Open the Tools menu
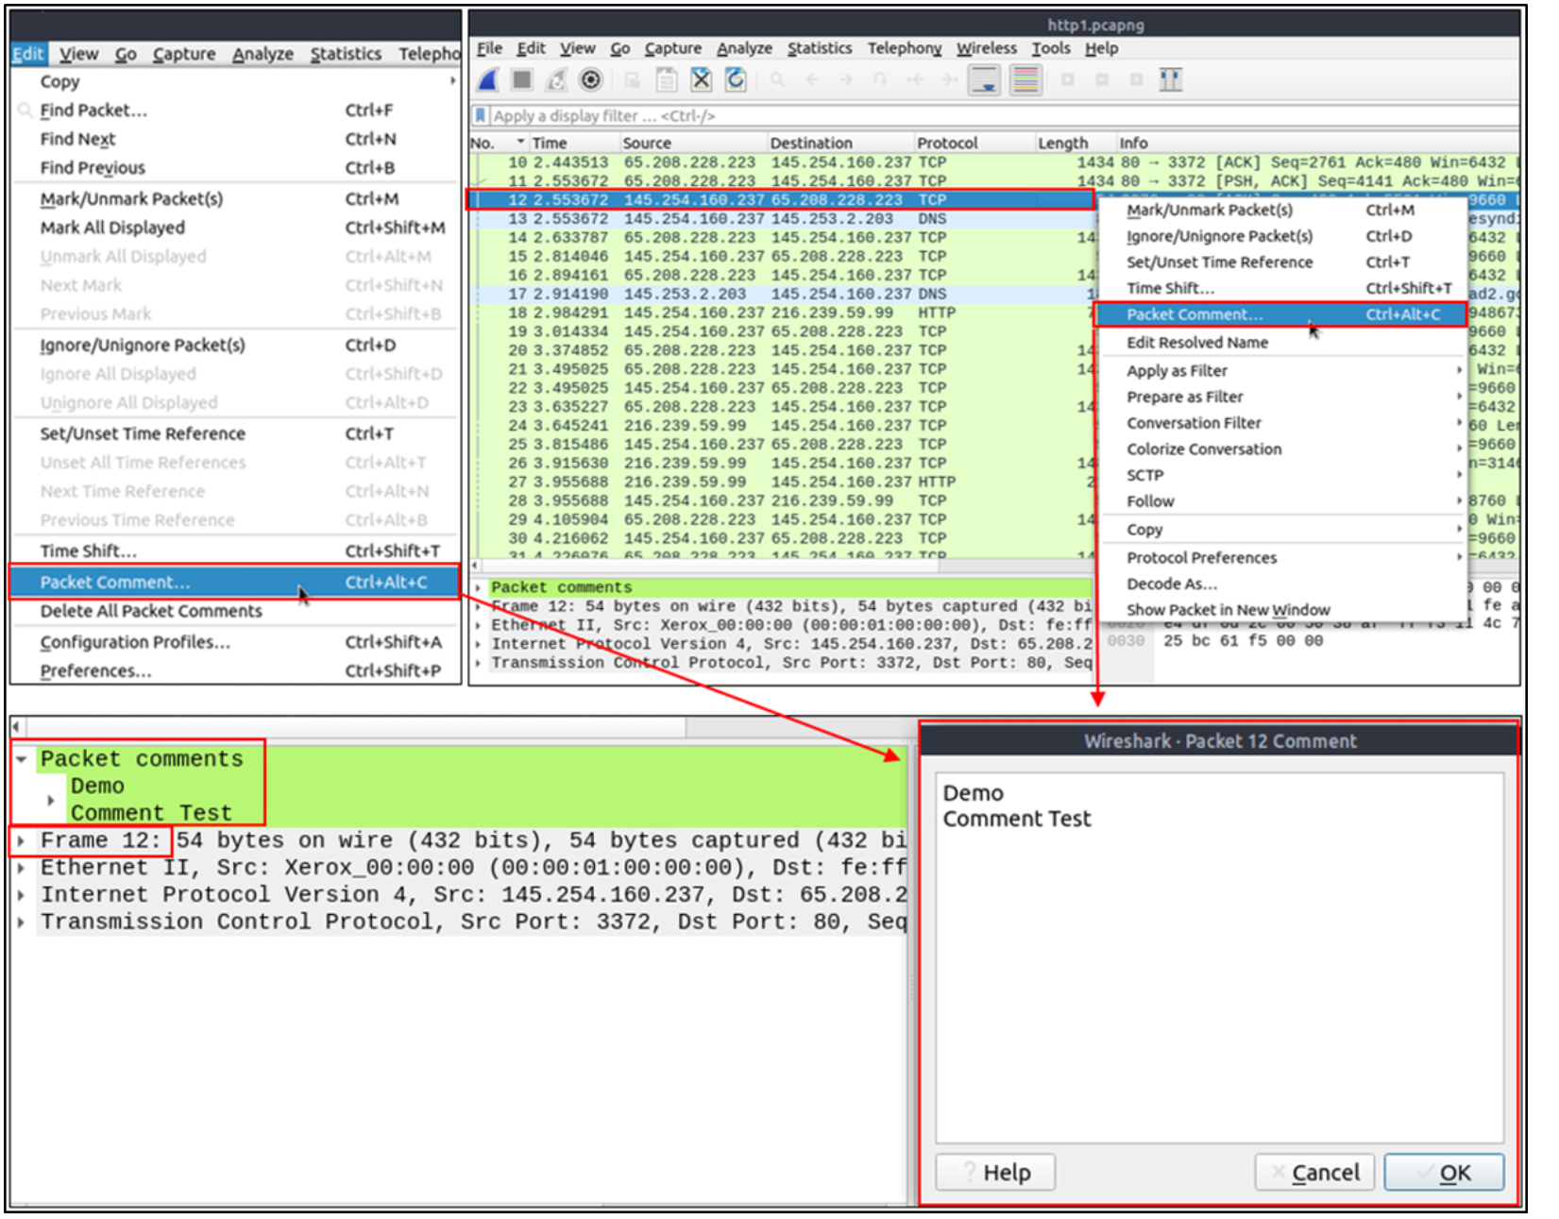The width and height of the screenshot is (1559, 1219). [x=1051, y=48]
